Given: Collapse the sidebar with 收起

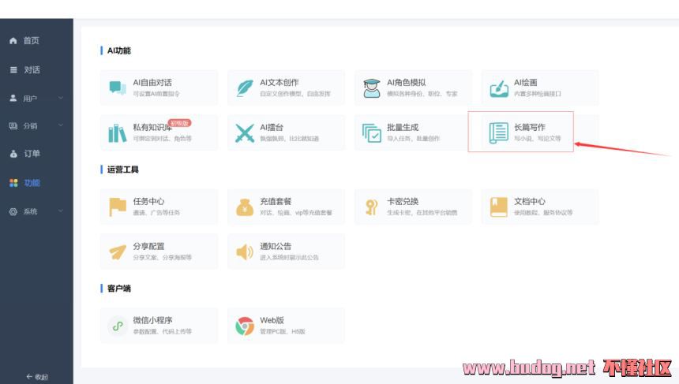Looking at the screenshot, I should pos(37,377).
